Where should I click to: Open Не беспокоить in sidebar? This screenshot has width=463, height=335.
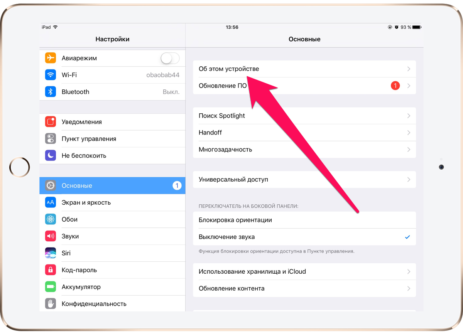click(112, 156)
